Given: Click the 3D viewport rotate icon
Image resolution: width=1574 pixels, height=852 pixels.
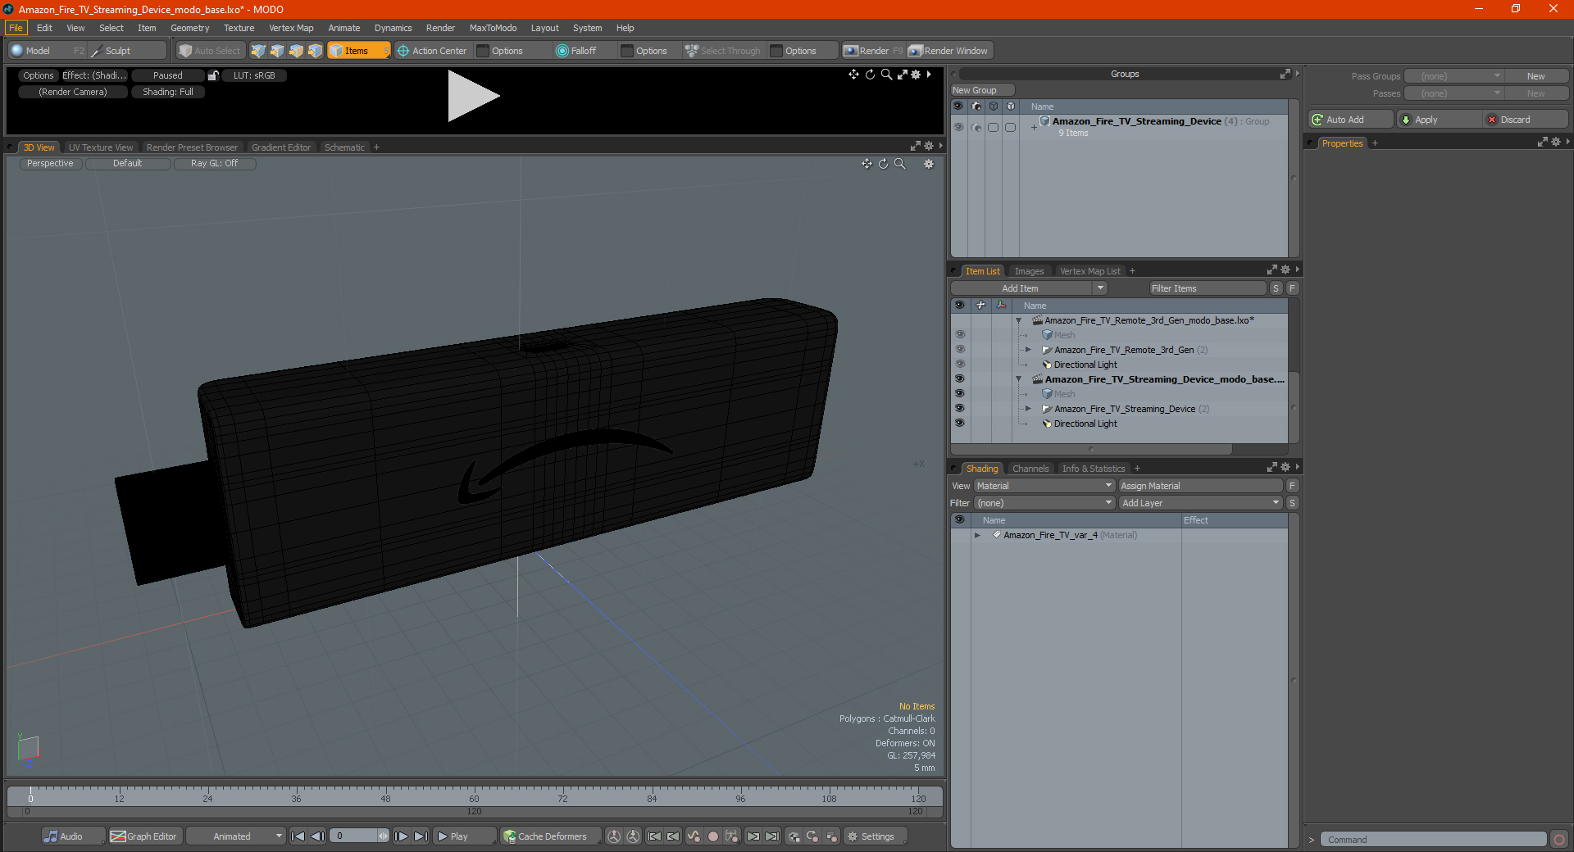Looking at the screenshot, I should click(x=883, y=164).
